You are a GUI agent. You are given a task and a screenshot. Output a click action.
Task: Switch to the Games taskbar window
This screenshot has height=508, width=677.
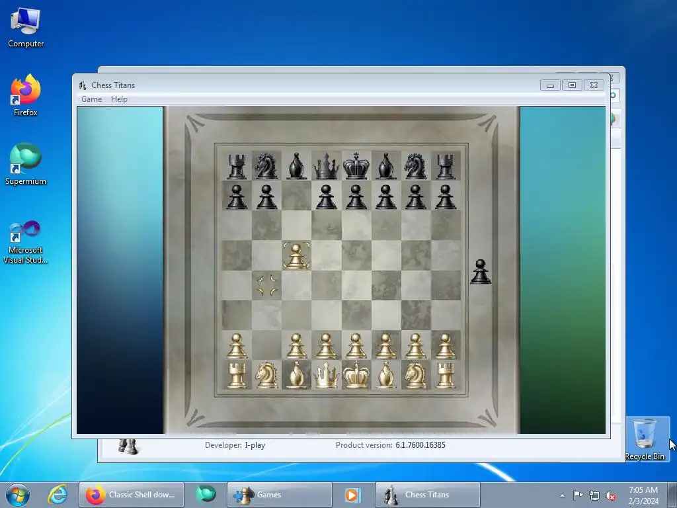(x=280, y=495)
